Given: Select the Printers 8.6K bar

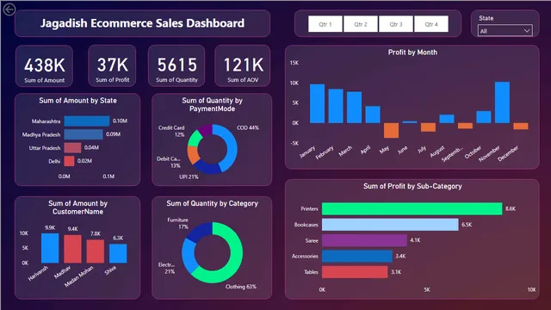Looking at the screenshot, I should (x=412, y=208).
